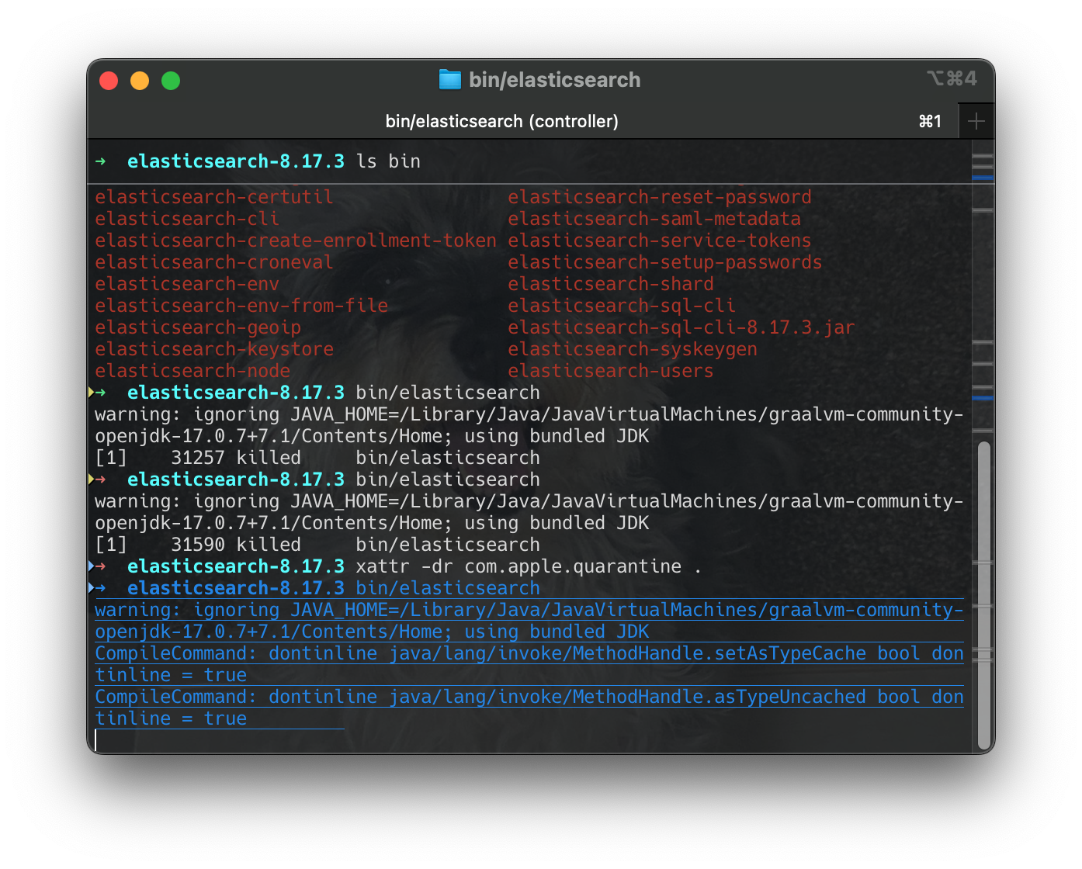Click the bin/elasticsearch window title
Screen dimensions: 1082x869
pos(556,79)
